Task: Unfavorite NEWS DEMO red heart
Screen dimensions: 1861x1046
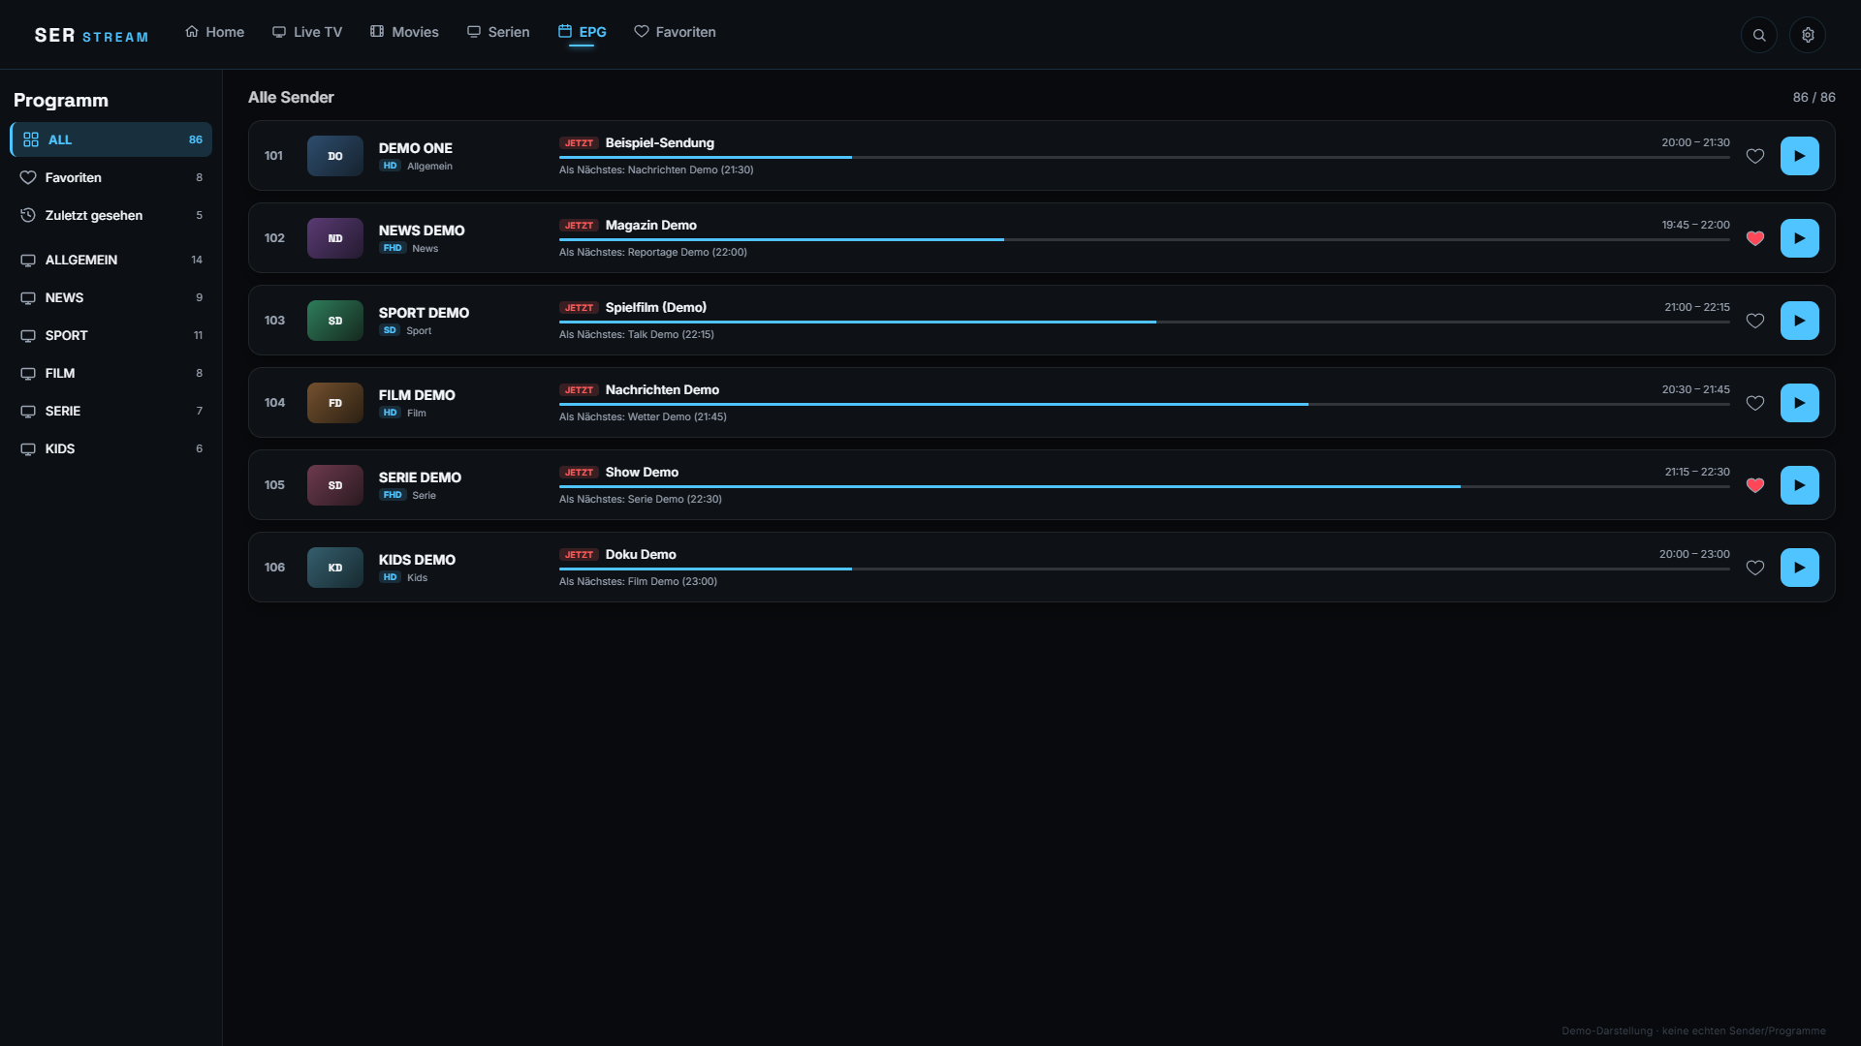Action: tap(1755, 238)
